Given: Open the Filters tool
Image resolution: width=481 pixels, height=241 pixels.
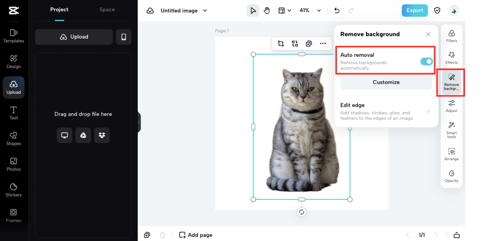Looking at the screenshot, I should [452, 36].
